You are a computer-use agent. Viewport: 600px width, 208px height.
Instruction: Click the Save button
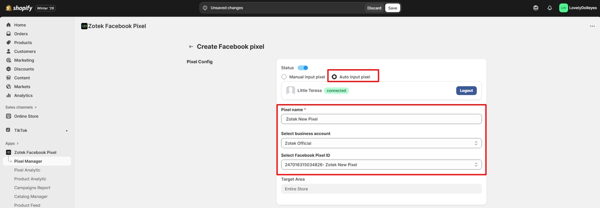click(392, 8)
